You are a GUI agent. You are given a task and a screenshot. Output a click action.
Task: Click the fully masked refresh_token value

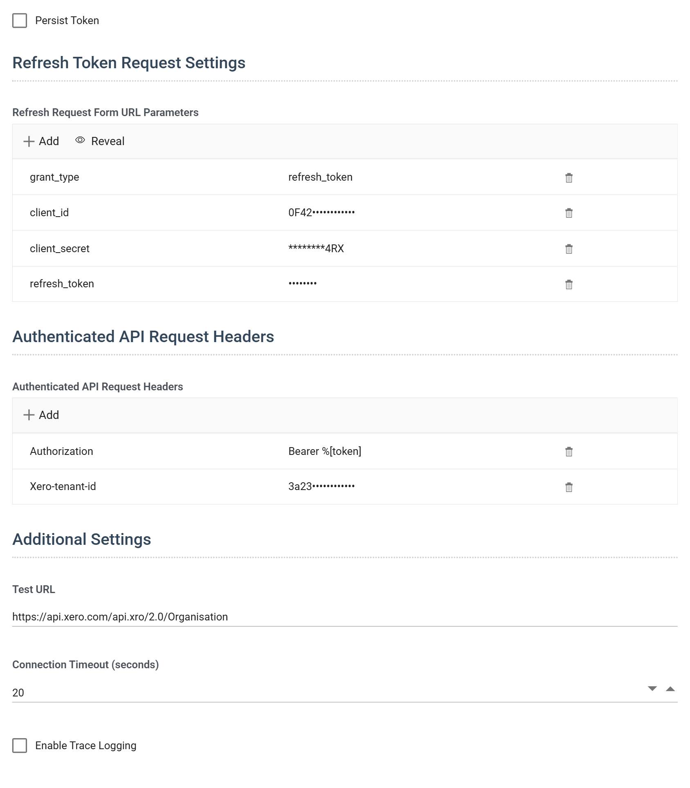pyautogui.click(x=302, y=283)
